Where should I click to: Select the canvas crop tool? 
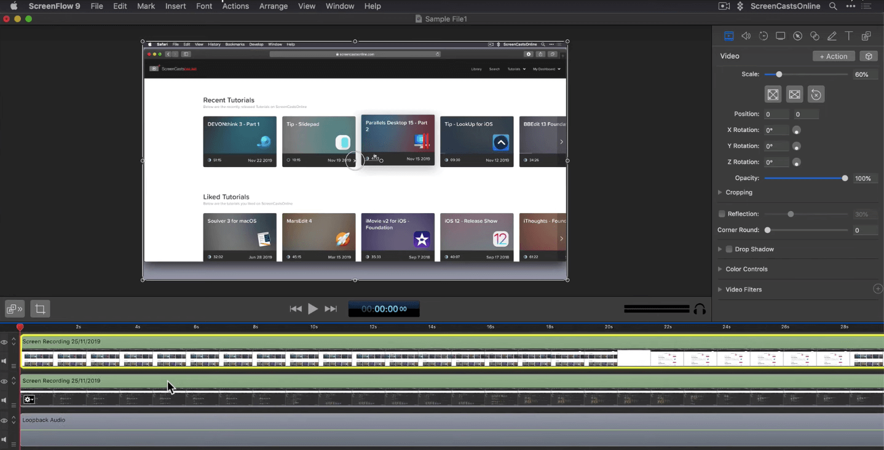40,309
